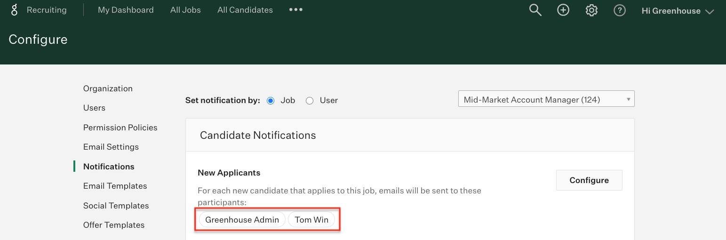This screenshot has height=240, width=726.
Task: Open the All Jobs page
Action: click(x=185, y=10)
